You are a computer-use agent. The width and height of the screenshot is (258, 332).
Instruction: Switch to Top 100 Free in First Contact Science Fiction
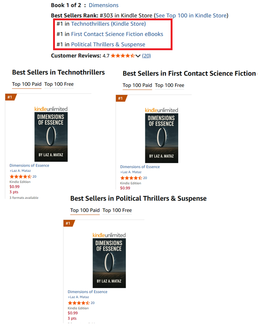click(170, 85)
